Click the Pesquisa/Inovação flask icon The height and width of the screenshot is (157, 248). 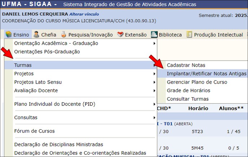(64, 35)
